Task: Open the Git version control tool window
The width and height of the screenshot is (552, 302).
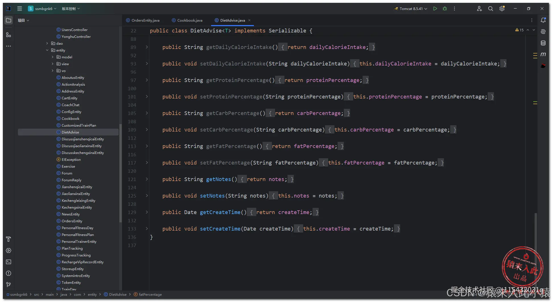Action: [9, 285]
